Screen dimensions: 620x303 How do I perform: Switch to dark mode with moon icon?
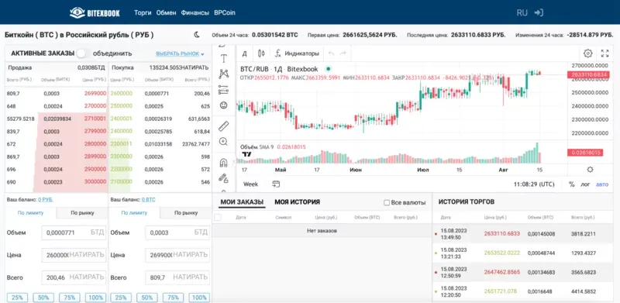click(197, 35)
